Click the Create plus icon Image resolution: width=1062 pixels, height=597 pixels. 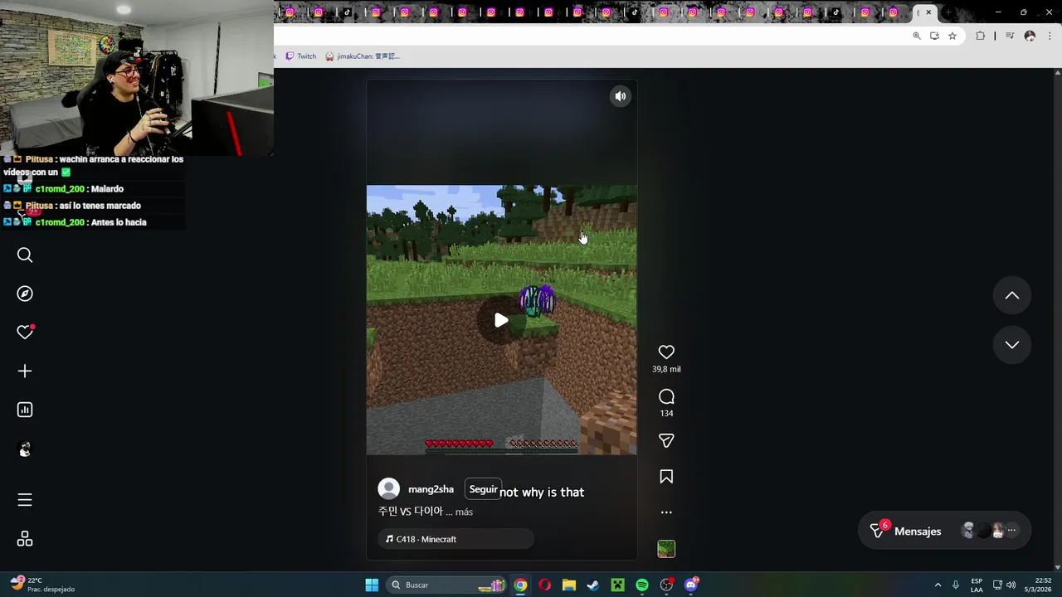tap(25, 371)
